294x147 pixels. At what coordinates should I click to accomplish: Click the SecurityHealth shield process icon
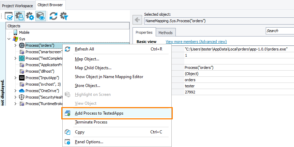22,97
